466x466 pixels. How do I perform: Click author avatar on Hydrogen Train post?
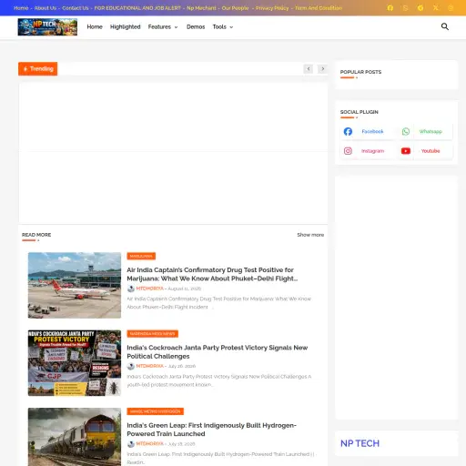click(x=131, y=444)
